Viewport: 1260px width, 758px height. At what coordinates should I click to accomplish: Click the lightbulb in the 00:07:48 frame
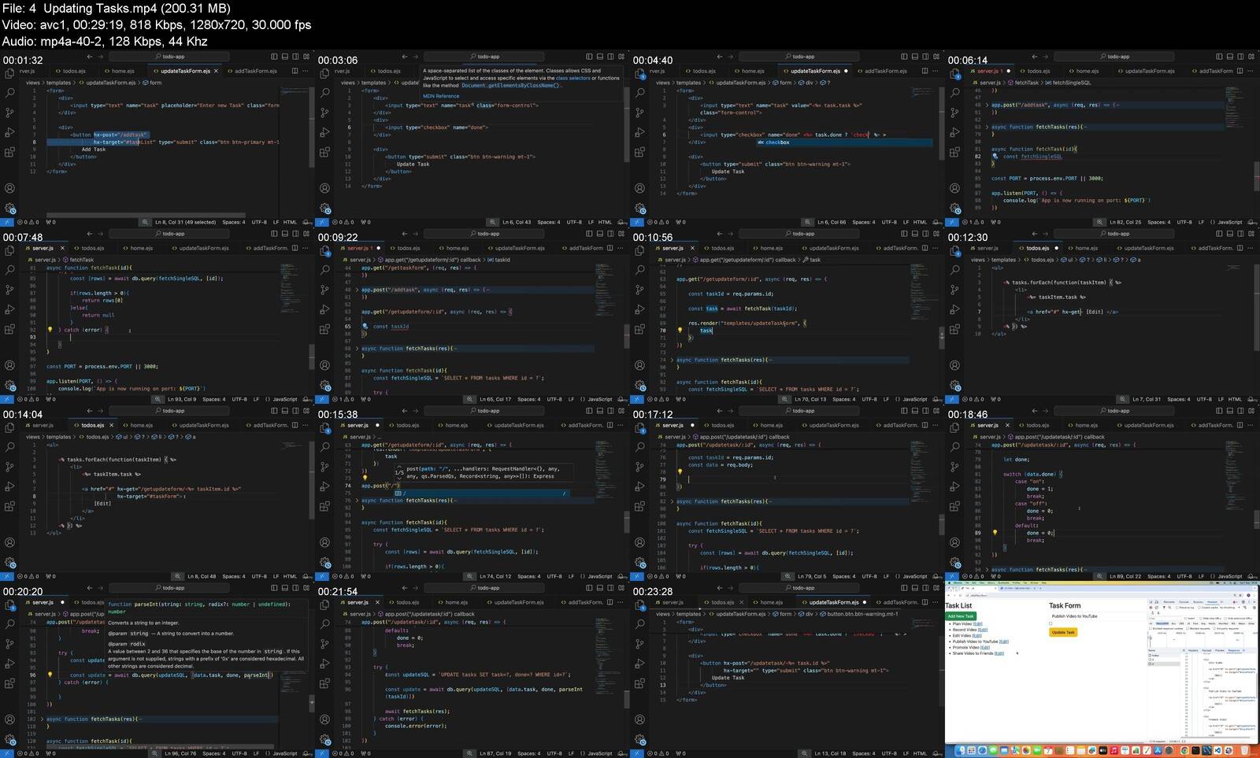tap(50, 330)
